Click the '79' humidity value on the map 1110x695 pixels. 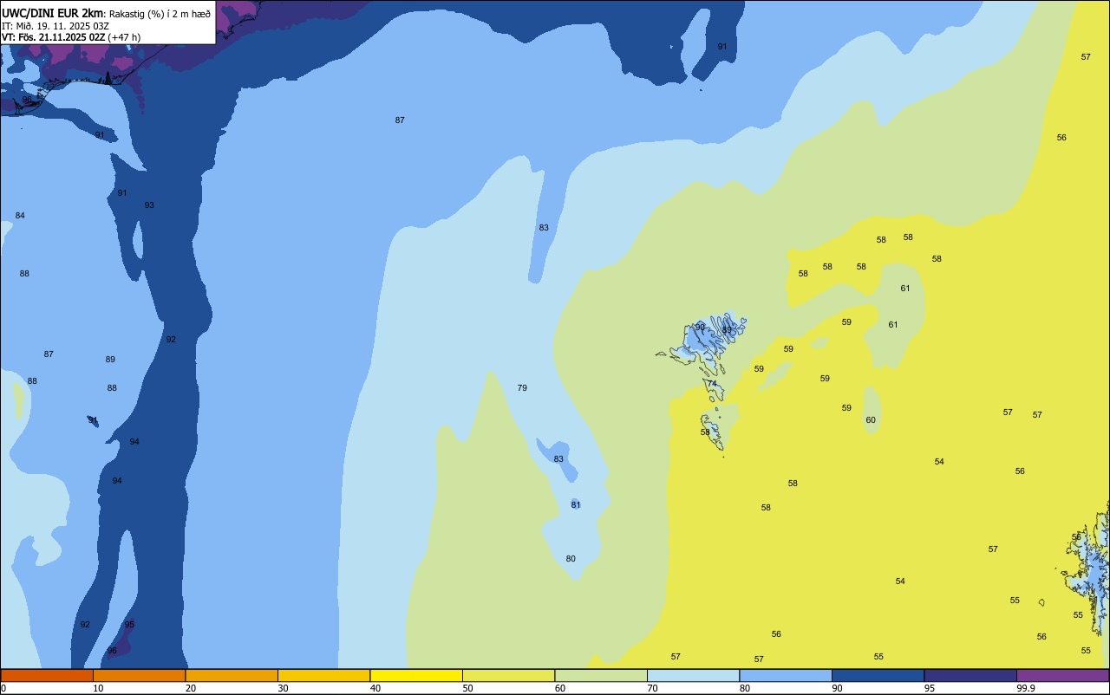tap(522, 388)
